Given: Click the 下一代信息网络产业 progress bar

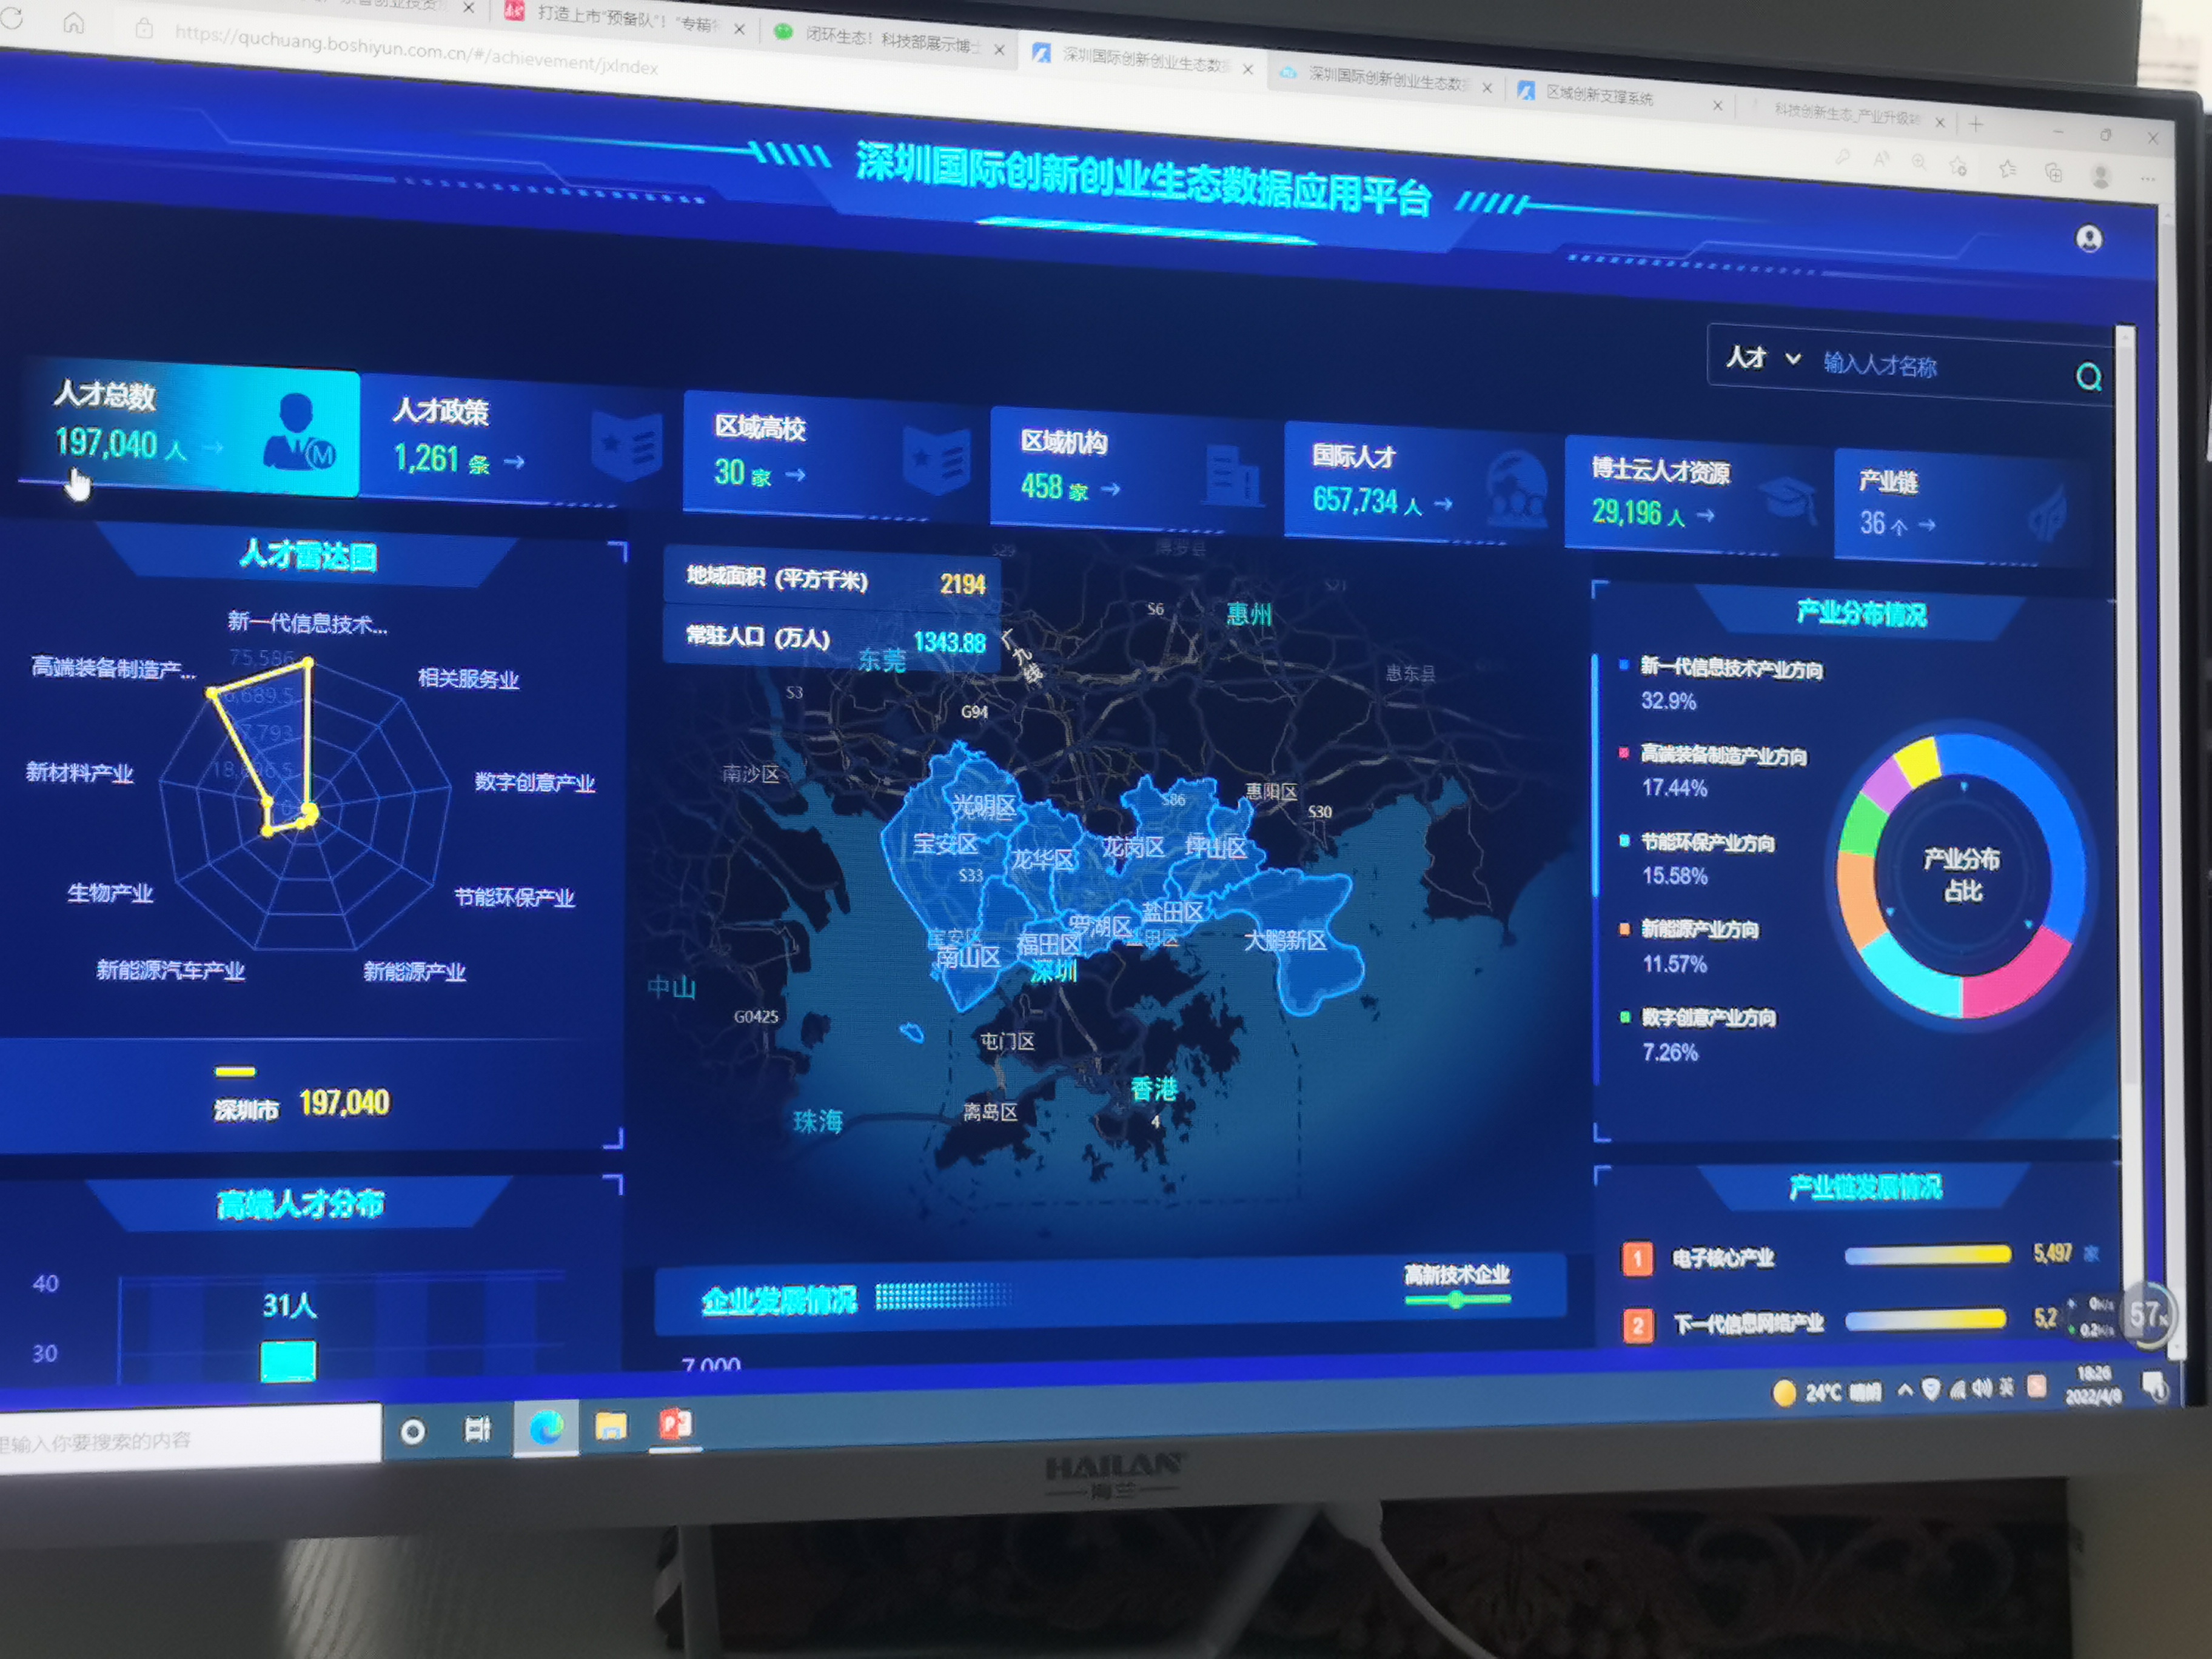Looking at the screenshot, I should tap(1925, 1320).
